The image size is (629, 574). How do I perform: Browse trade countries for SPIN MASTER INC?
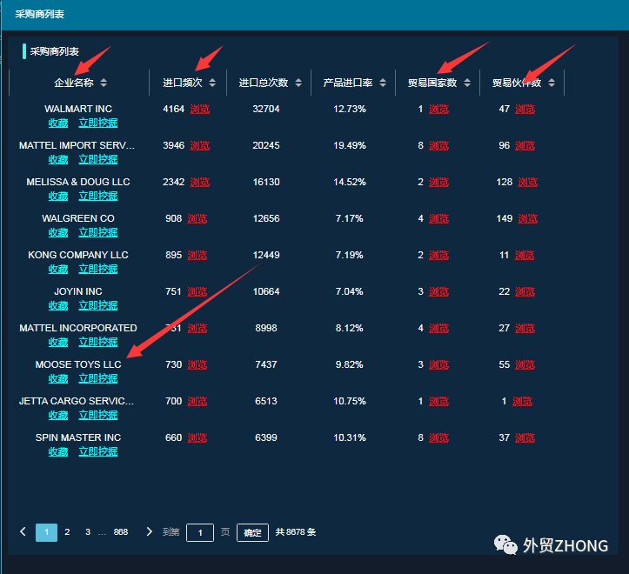[438, 437]
